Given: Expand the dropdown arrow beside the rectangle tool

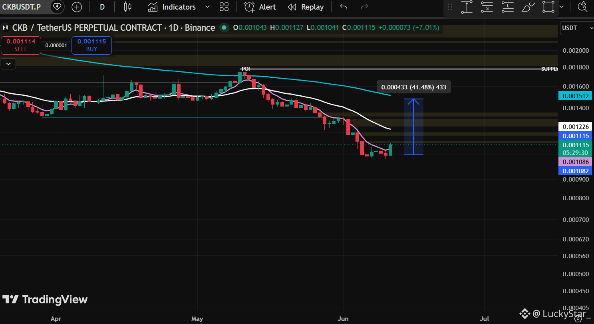Looking at the screenshot, I should pyautogui.click(x=562, y=7).
